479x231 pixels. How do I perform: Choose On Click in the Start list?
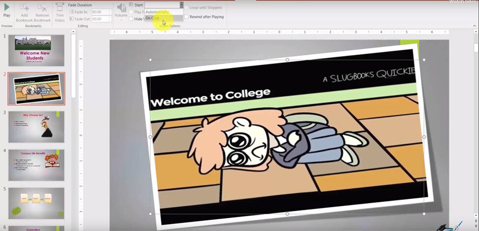pos(153,18)
